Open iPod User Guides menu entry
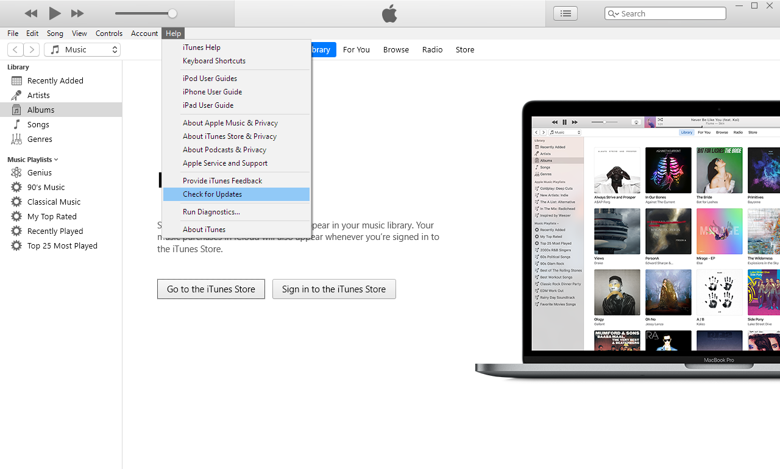Screen dimensions: 780x469 [x=236, y=79]
